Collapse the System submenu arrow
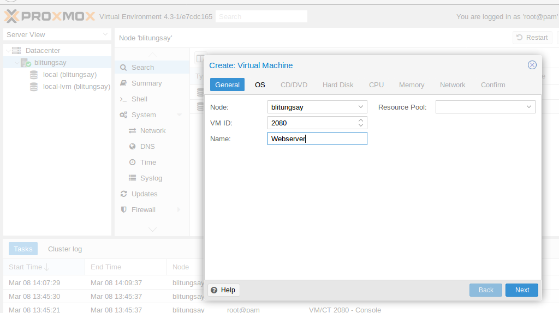 point(179,115)
